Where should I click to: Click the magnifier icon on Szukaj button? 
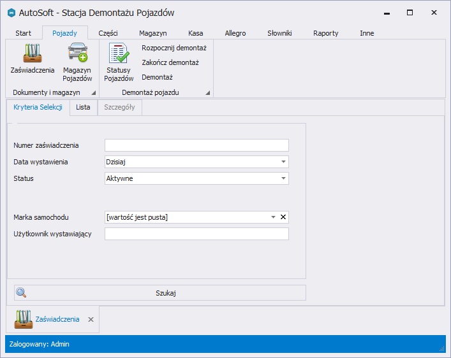21,293
